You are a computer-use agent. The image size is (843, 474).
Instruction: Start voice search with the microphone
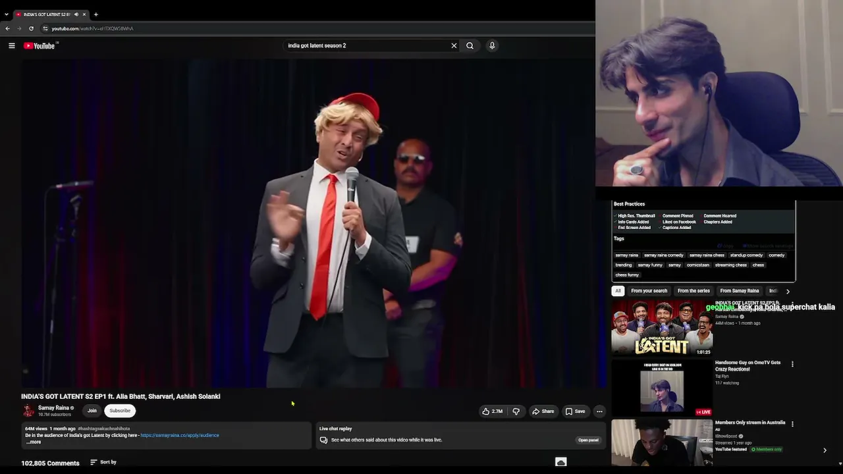tap(492, 45)
